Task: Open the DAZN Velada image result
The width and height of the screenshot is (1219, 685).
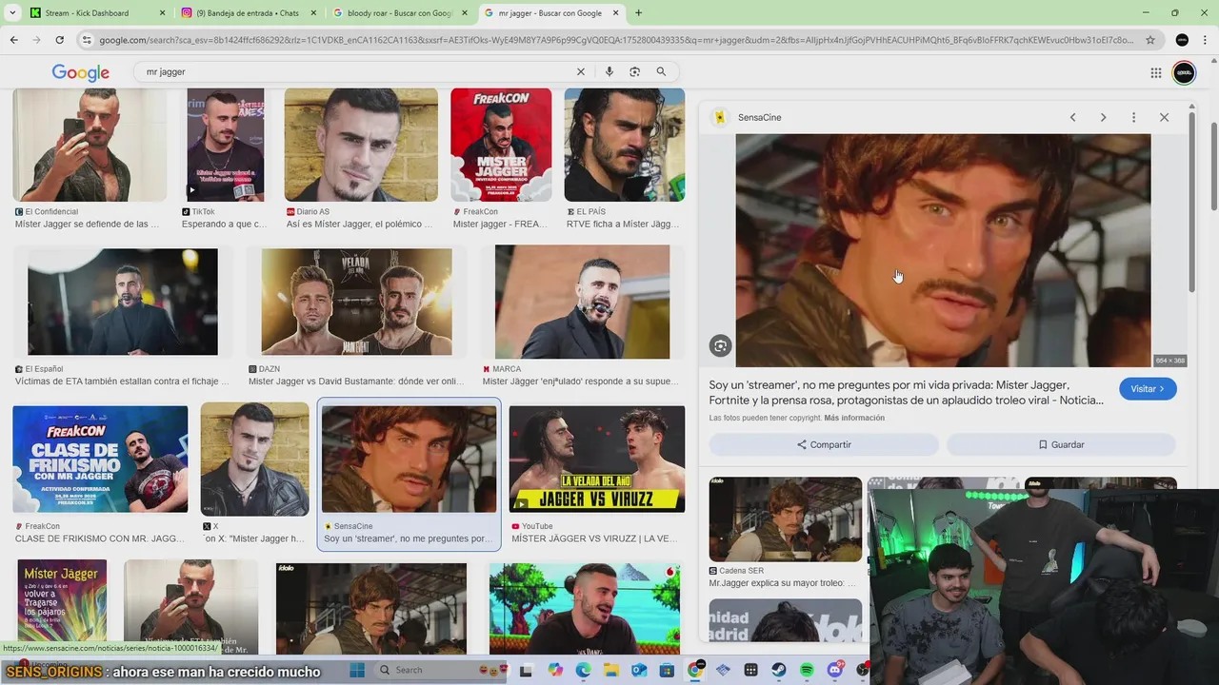Action: tap(356, 302)
